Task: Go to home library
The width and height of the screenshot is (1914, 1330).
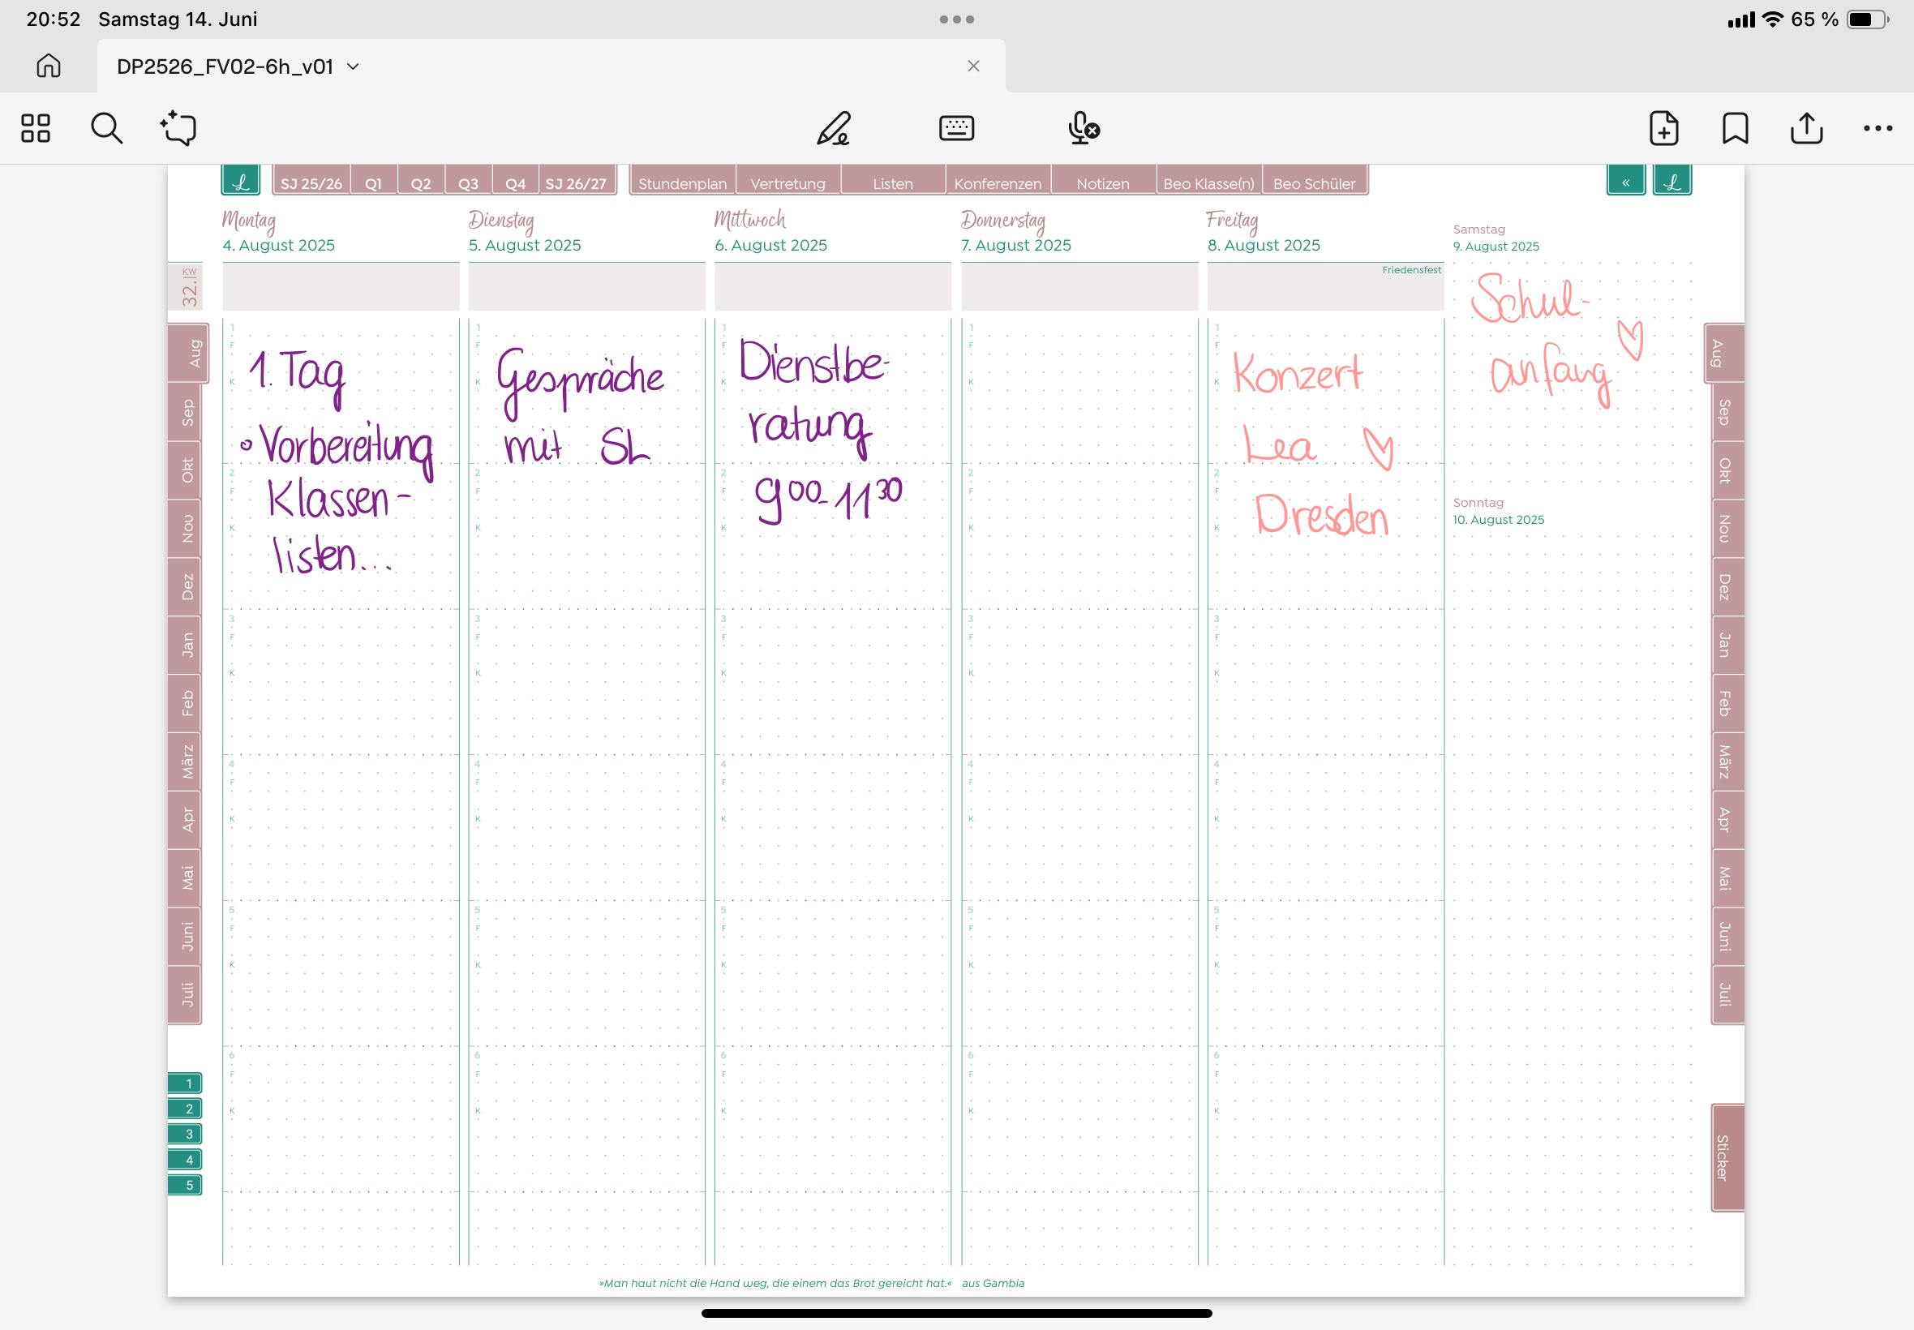Action: pyautogui.click(x=49, y=66)
